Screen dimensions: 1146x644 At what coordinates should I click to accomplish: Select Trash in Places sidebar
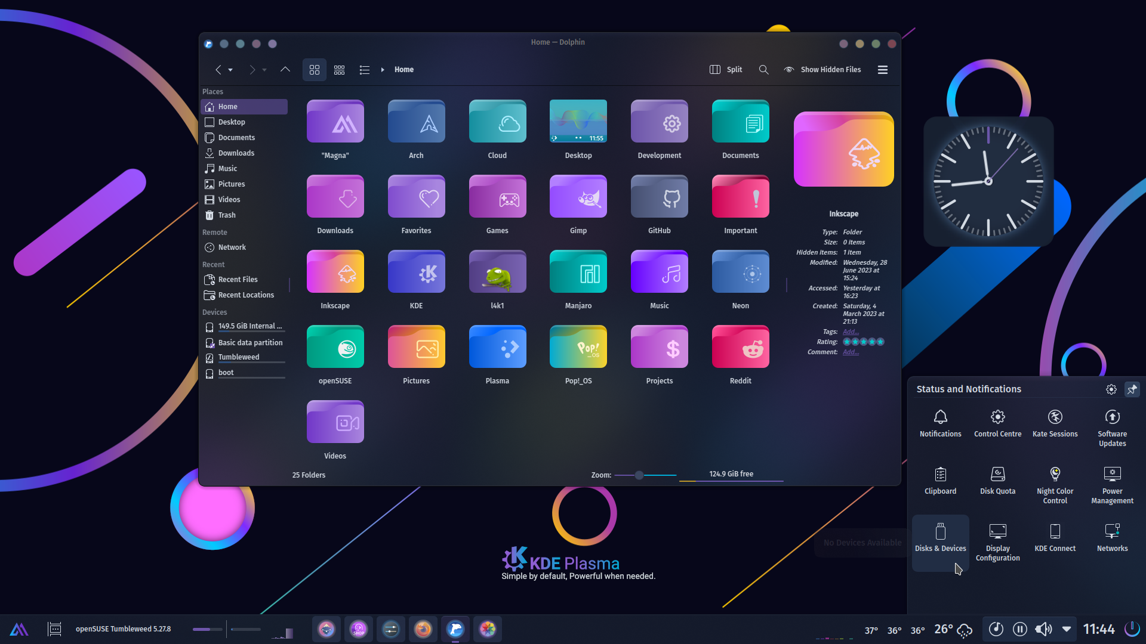(245, 215)
